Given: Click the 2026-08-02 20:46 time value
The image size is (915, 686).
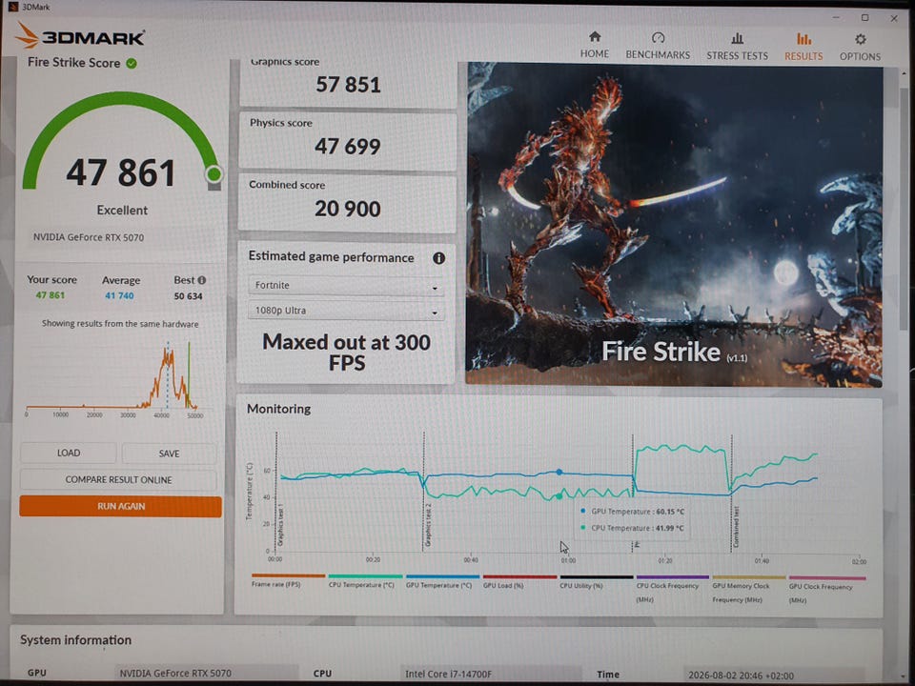Looking at the screenshot, I should coord(741,676).
